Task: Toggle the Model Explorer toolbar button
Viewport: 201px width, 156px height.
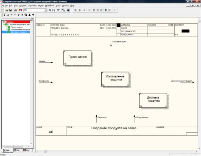Action: (64, 10)
